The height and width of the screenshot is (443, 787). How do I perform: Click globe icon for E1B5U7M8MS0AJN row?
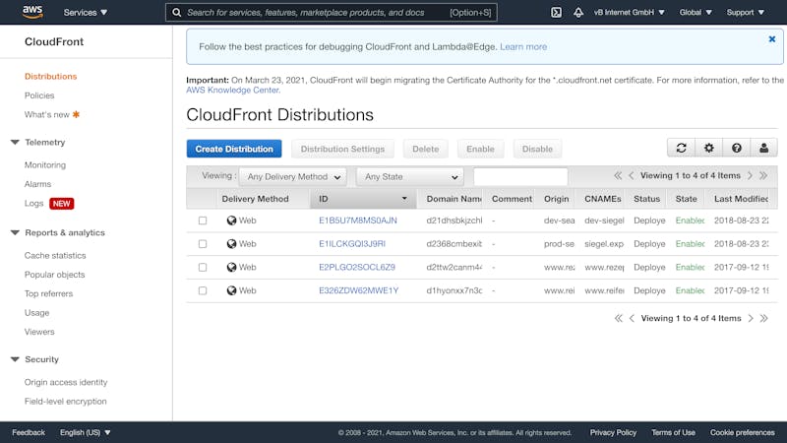point(231,221)
